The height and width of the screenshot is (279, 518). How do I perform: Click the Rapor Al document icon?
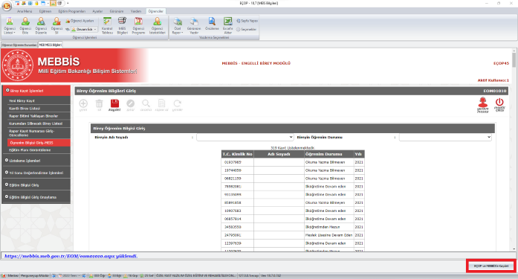[x=161, y=105]
